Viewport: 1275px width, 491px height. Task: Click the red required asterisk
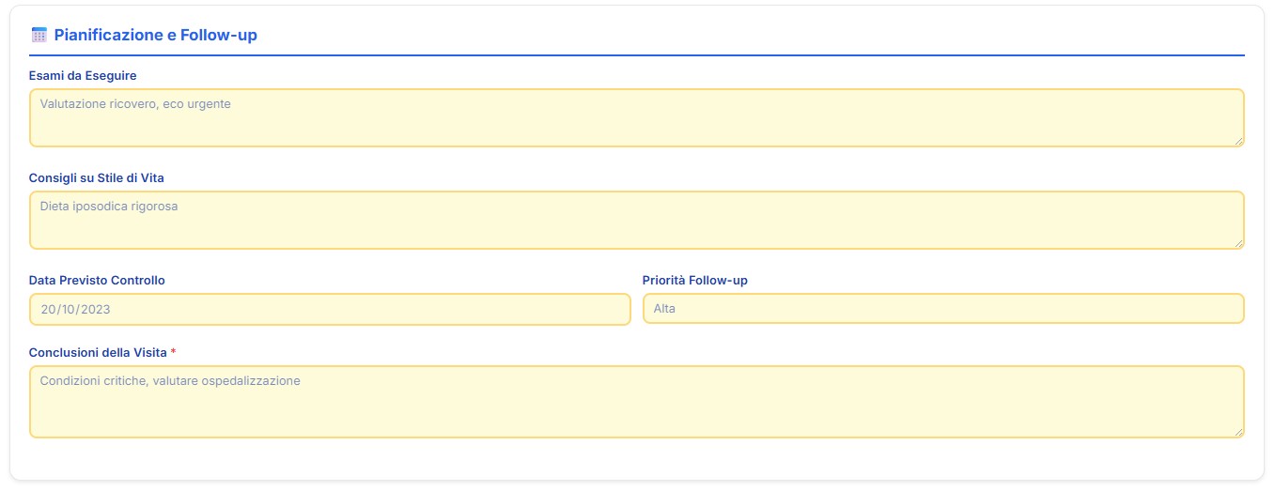pyautogui.click(x=173, y=352)
